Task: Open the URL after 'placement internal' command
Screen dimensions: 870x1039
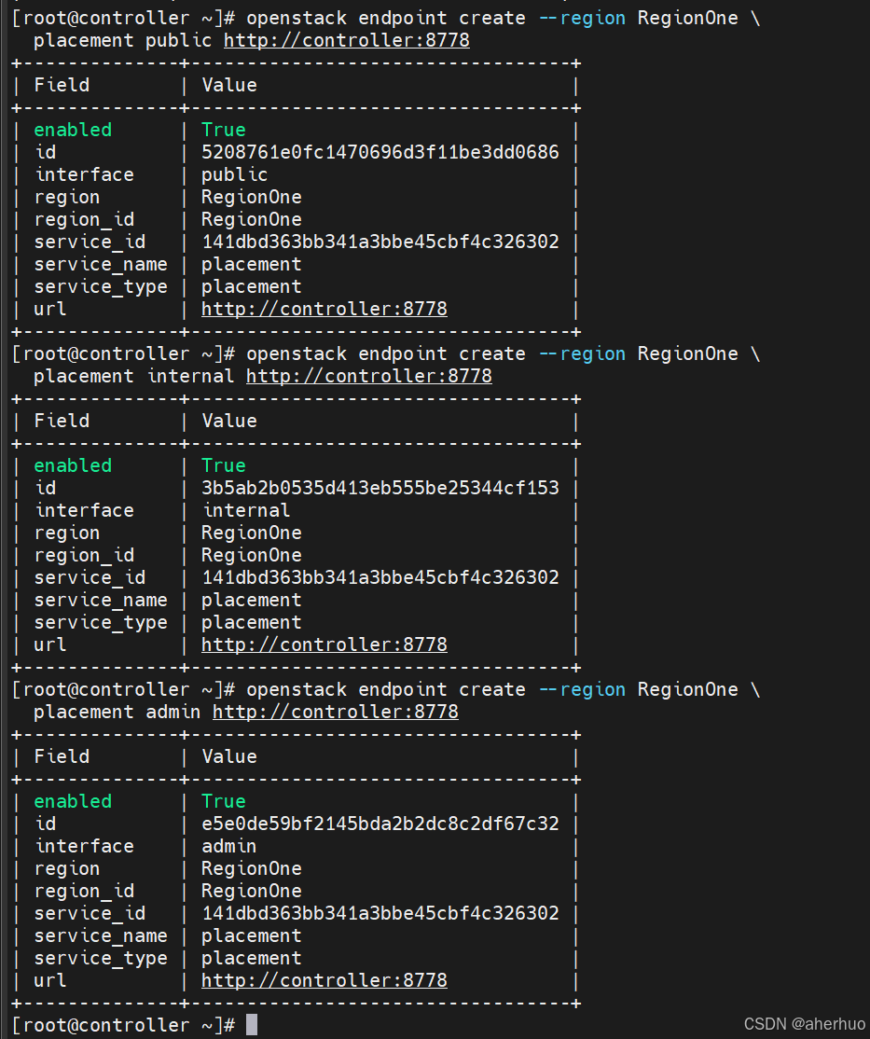Action: (369, 377)
